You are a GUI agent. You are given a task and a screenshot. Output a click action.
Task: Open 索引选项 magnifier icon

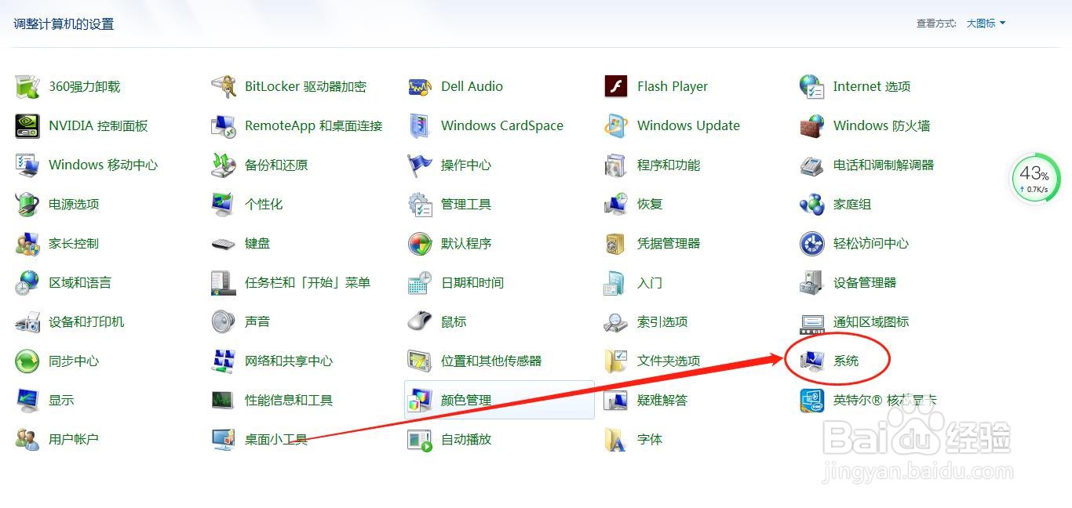(616, 321)
